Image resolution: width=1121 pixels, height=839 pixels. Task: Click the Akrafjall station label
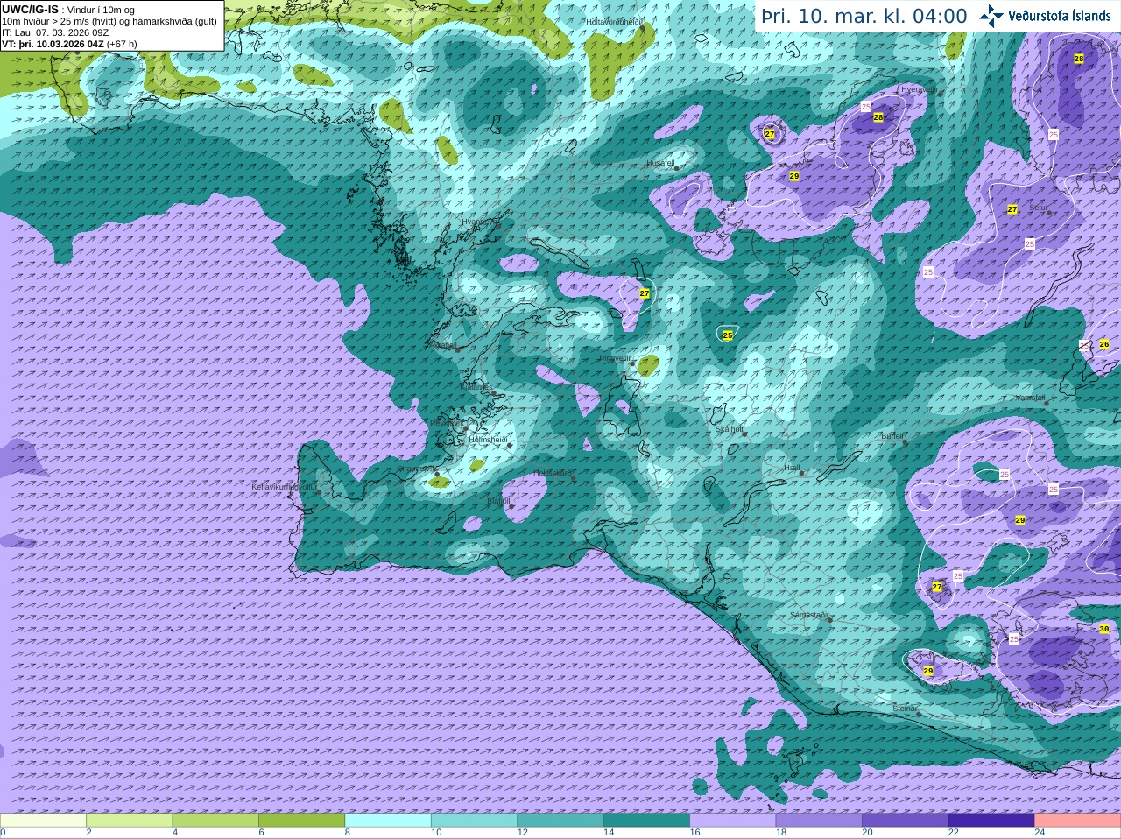(442, 345)
